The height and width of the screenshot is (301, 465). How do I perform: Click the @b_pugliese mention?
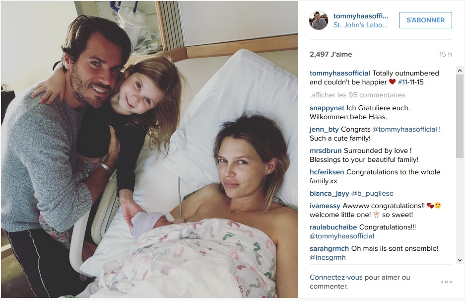tap(372, 194)
